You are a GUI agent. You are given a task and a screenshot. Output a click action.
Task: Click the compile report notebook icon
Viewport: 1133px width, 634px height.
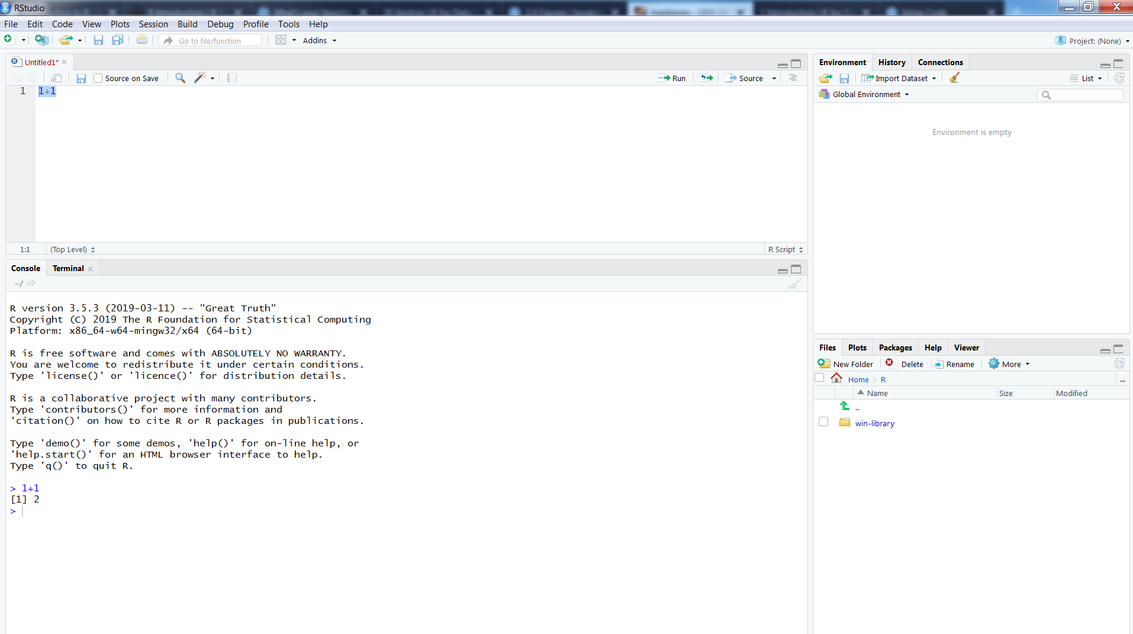click(232, 78)
